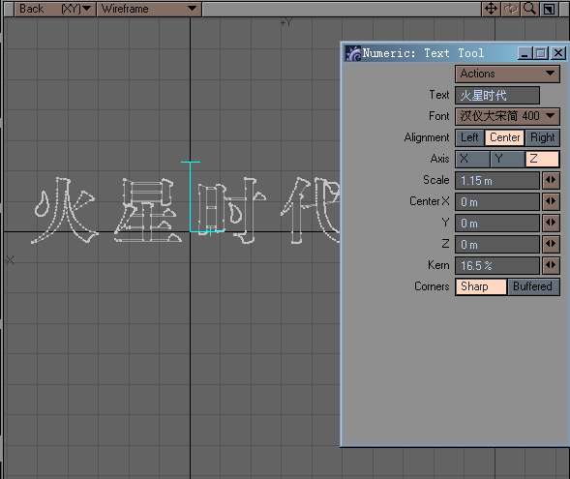570x479 pixels.
Task: Open the Wireframe display mode dropdown
Action: pyautogui.click(x=149, y=9)
